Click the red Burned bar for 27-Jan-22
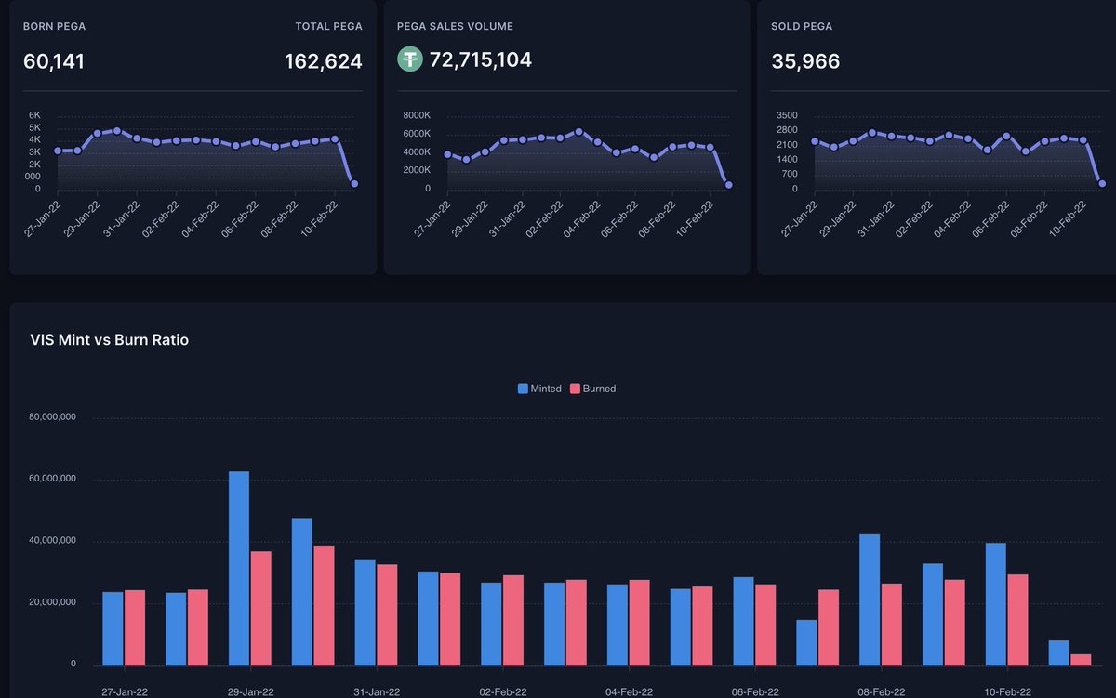The width and height of the screenshot is (1116, 698). (x=135, y=627)
